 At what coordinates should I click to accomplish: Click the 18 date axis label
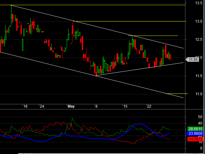(25, 106)
